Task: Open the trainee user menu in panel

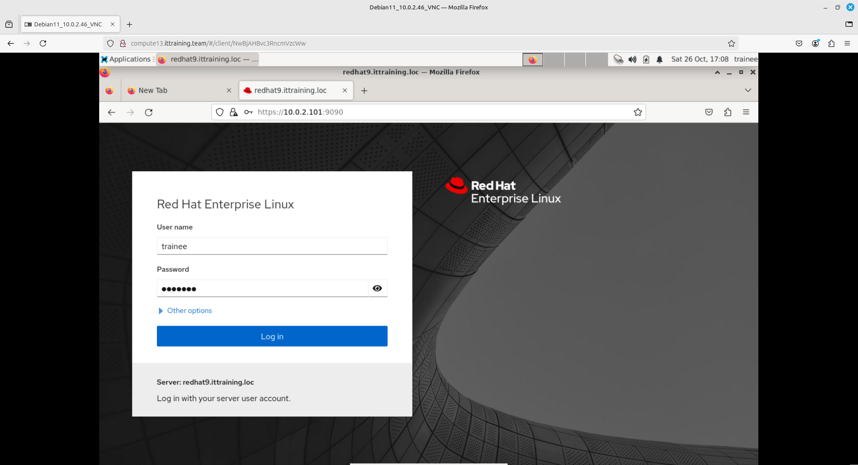Action: (x=745, y=59)
